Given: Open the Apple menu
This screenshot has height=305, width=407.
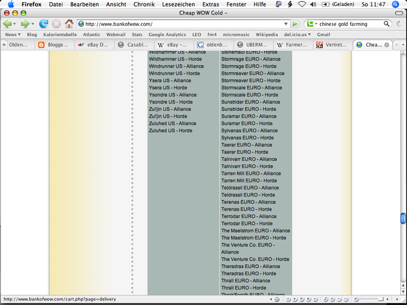Looking at the screenshot, I should coord(11,5).
